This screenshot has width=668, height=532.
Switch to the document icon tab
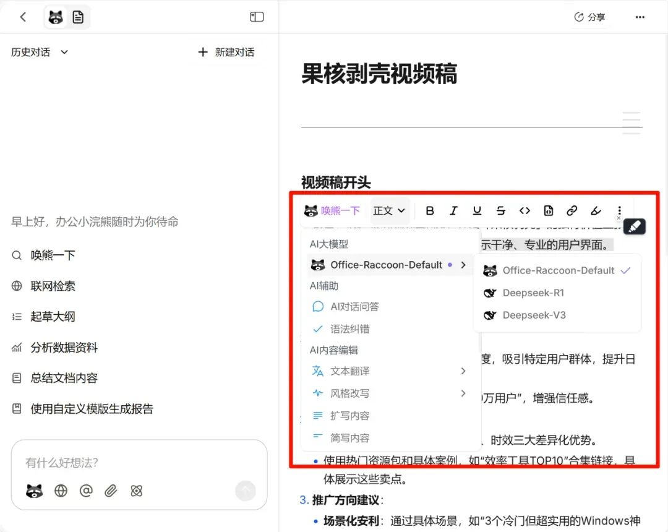(78, 17)
